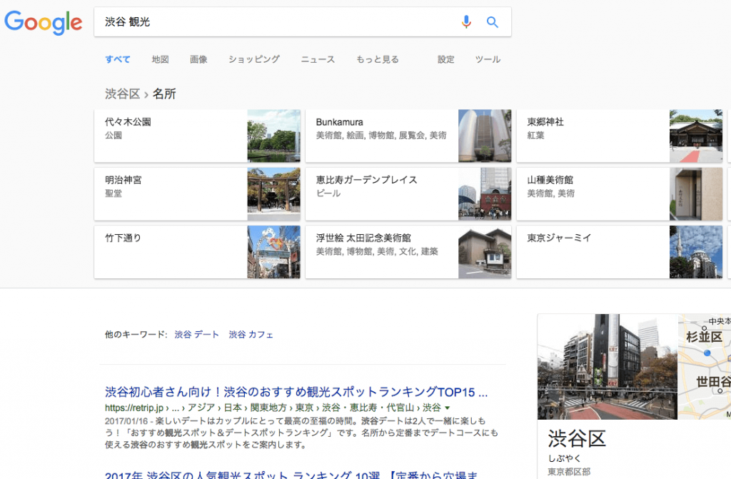Viewport: 731px width, 479px height.
Task: Select the ショッピング tab
Action: click(x=254, y=59)
